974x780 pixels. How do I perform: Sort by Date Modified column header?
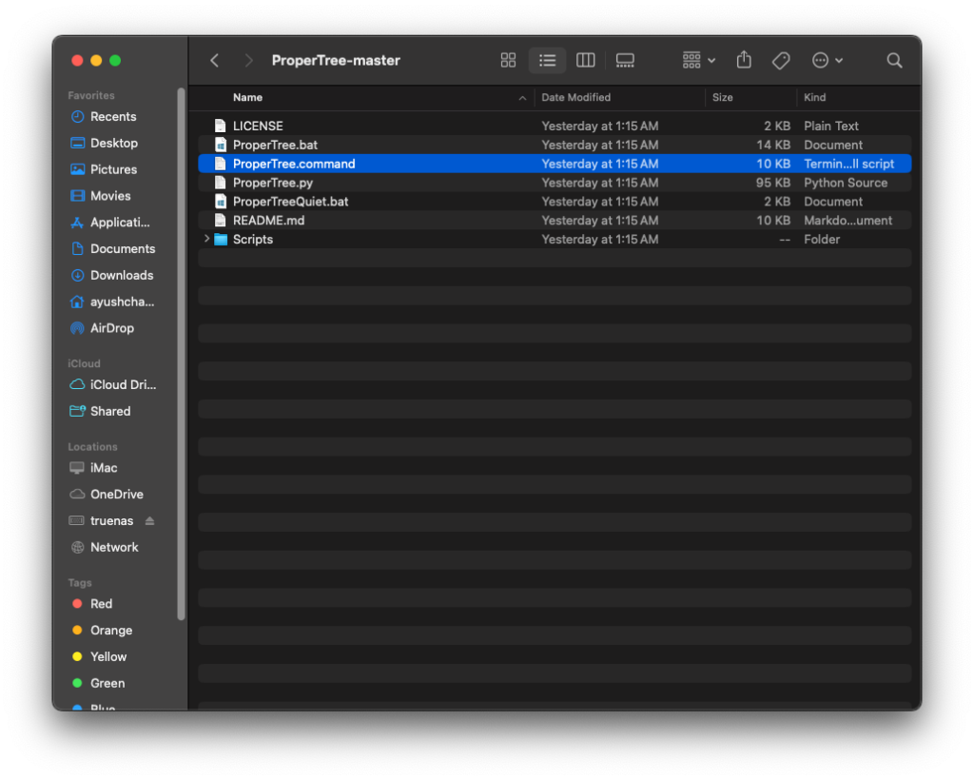click(575, 97)
